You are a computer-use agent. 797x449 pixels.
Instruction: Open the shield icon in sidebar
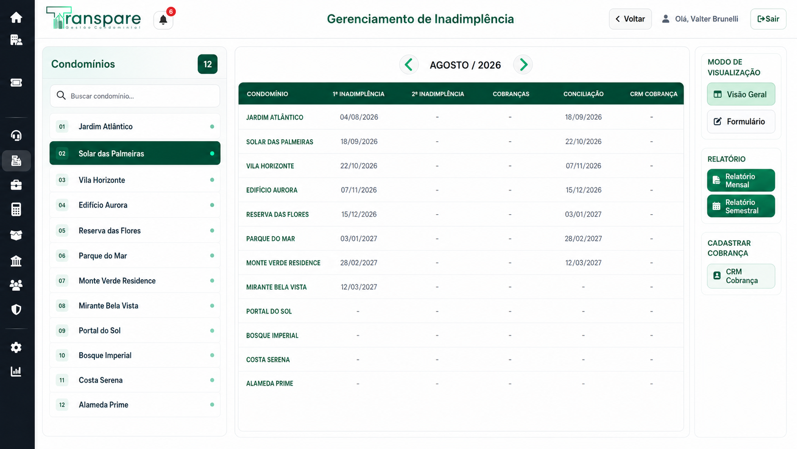16,310
